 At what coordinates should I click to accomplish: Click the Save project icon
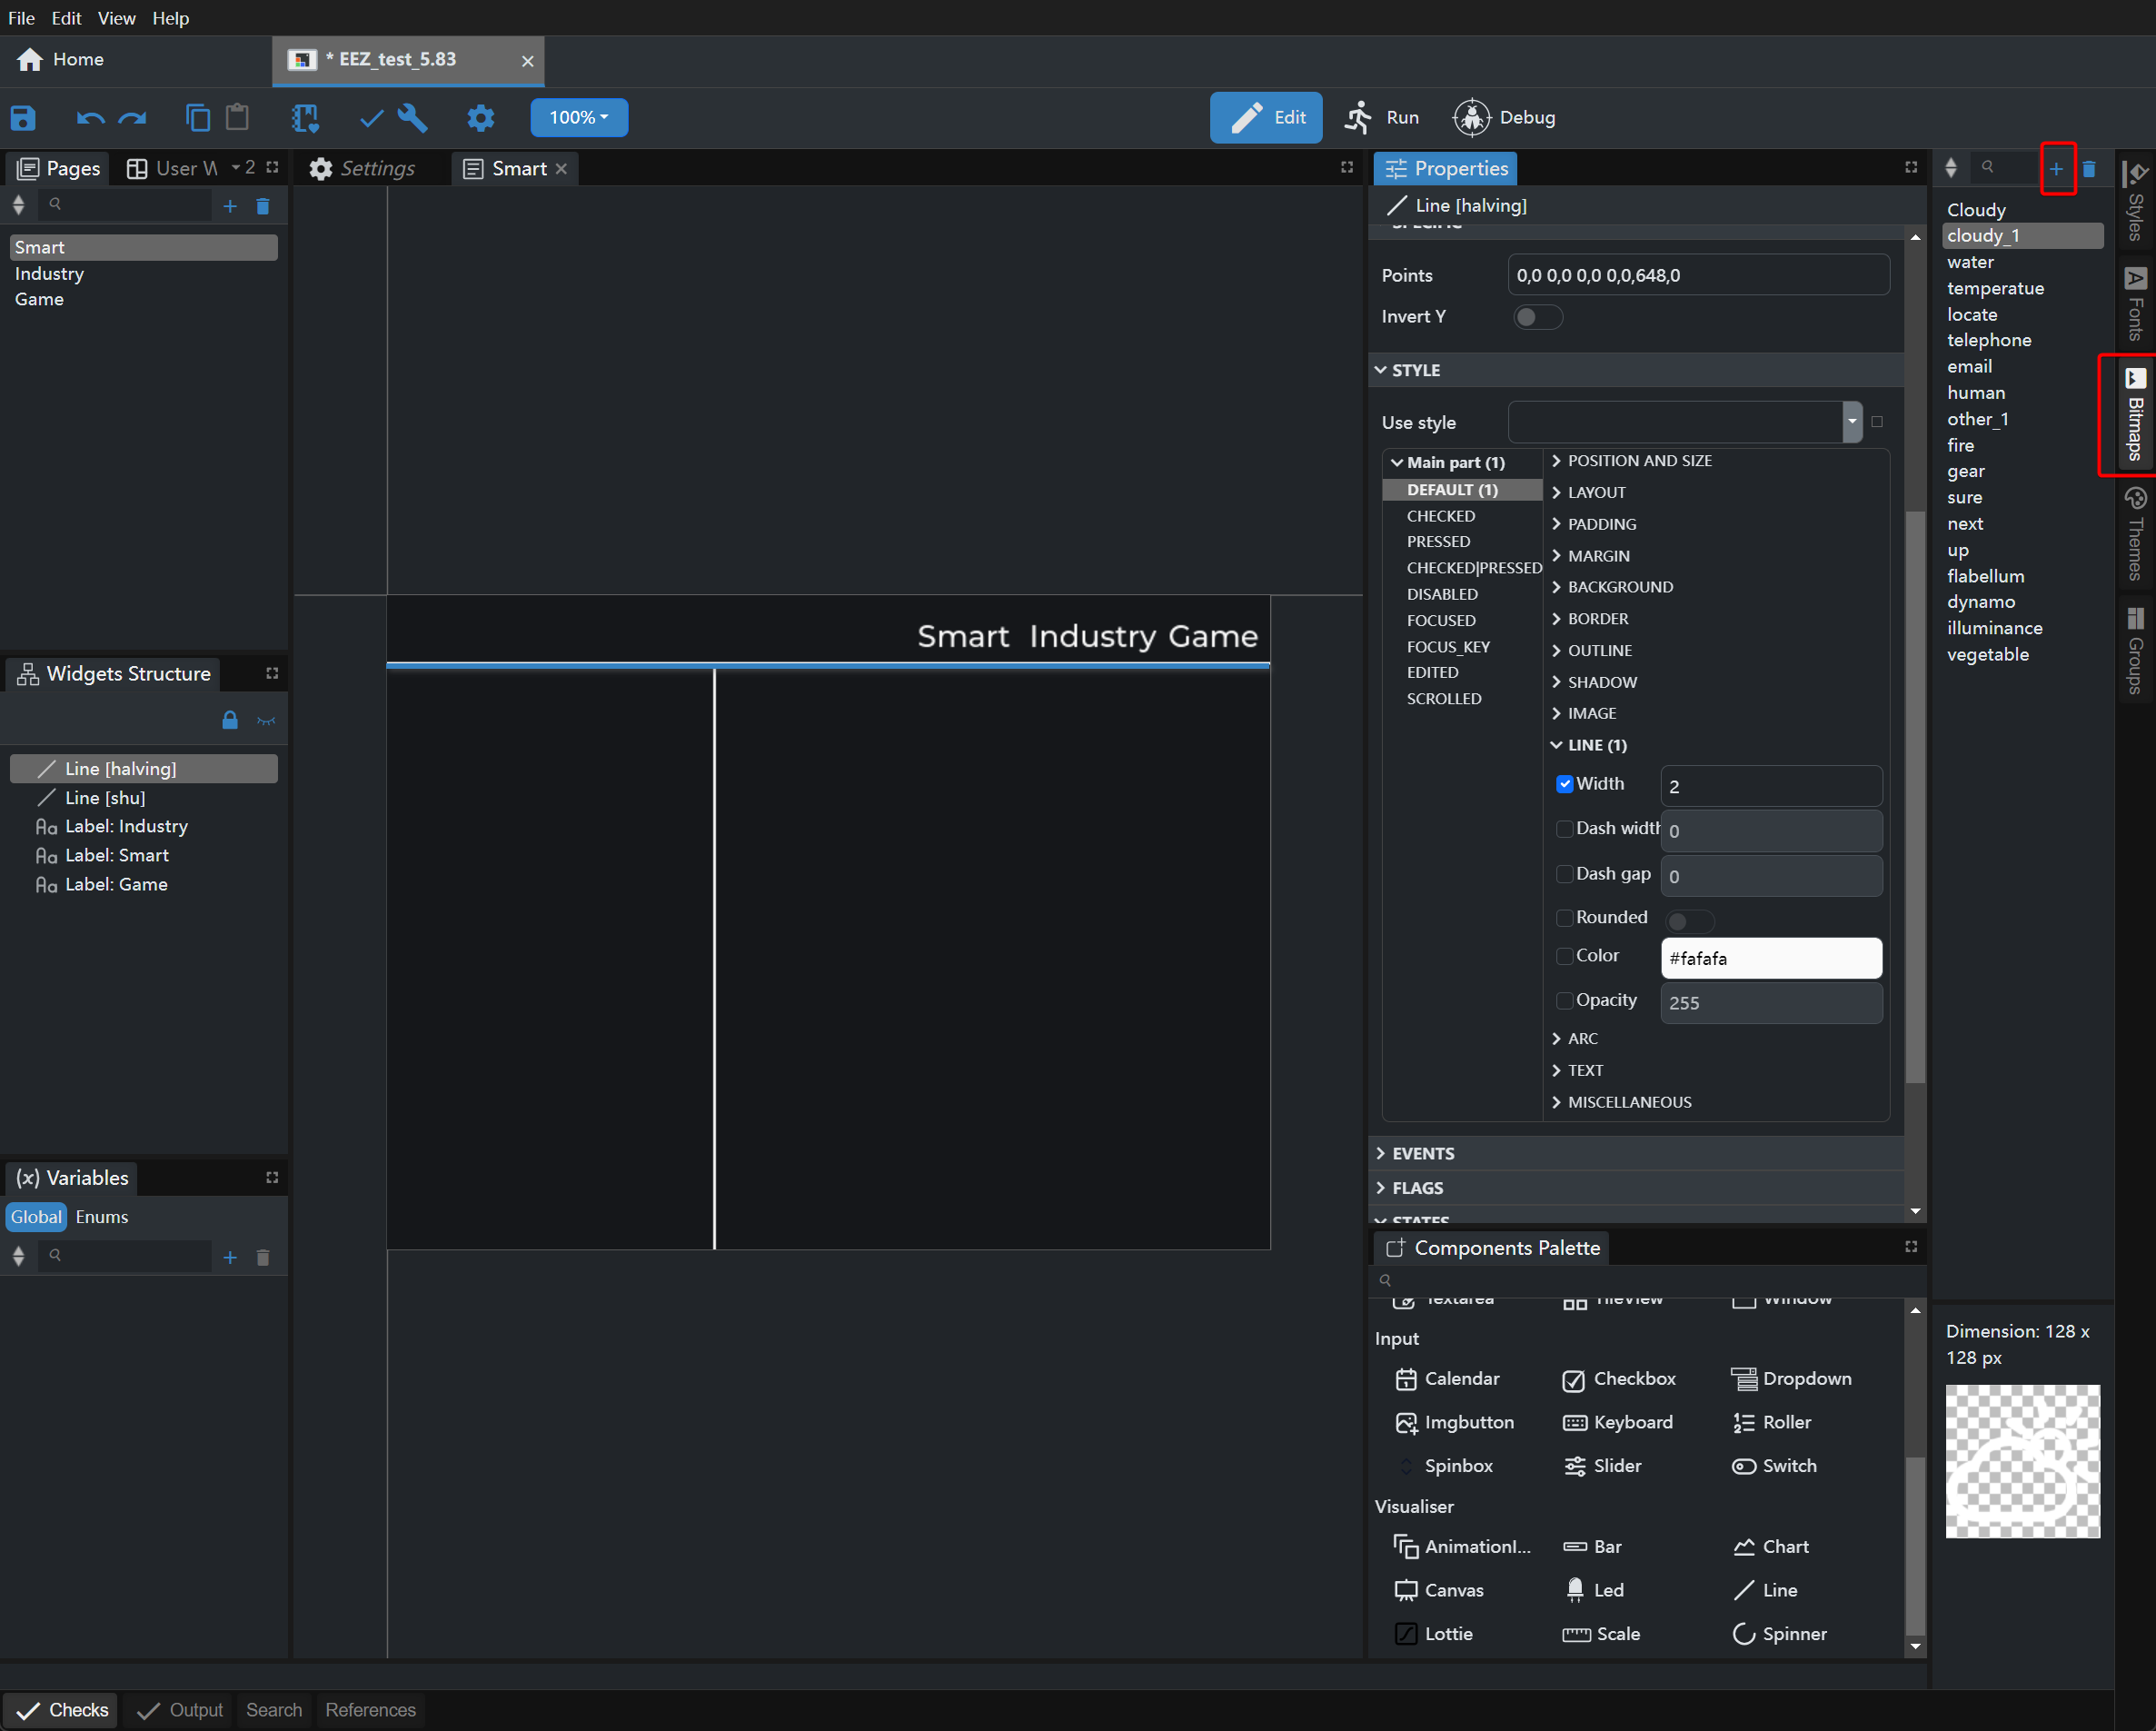[23, 118]
